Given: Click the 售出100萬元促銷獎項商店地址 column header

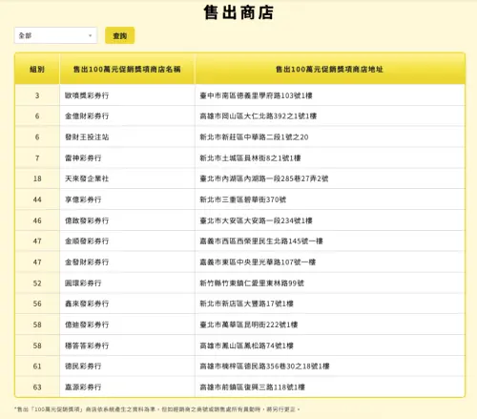Looking at the screenshot, I should click(x=330, y=69).
